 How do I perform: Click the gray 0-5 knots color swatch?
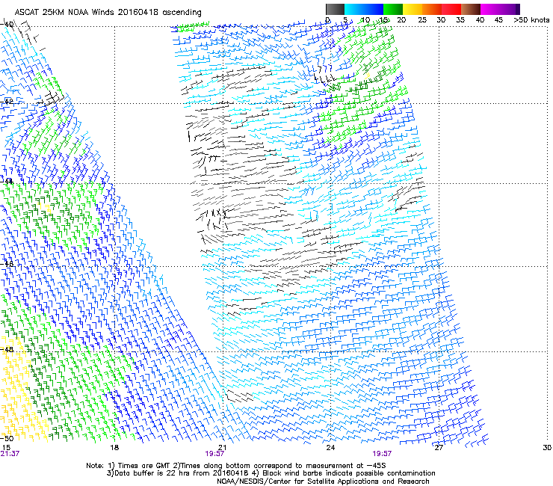point(335,9)
